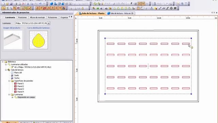218x123 pixels.
Task: Close the document view with X button
Action: 217,13
